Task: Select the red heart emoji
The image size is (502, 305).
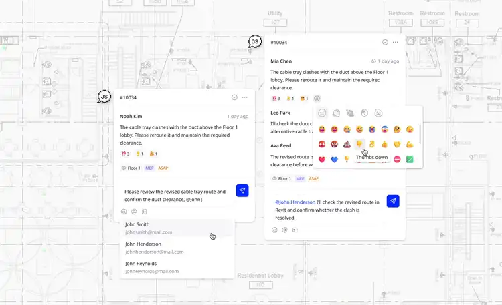Action: [x=322, y=159]
